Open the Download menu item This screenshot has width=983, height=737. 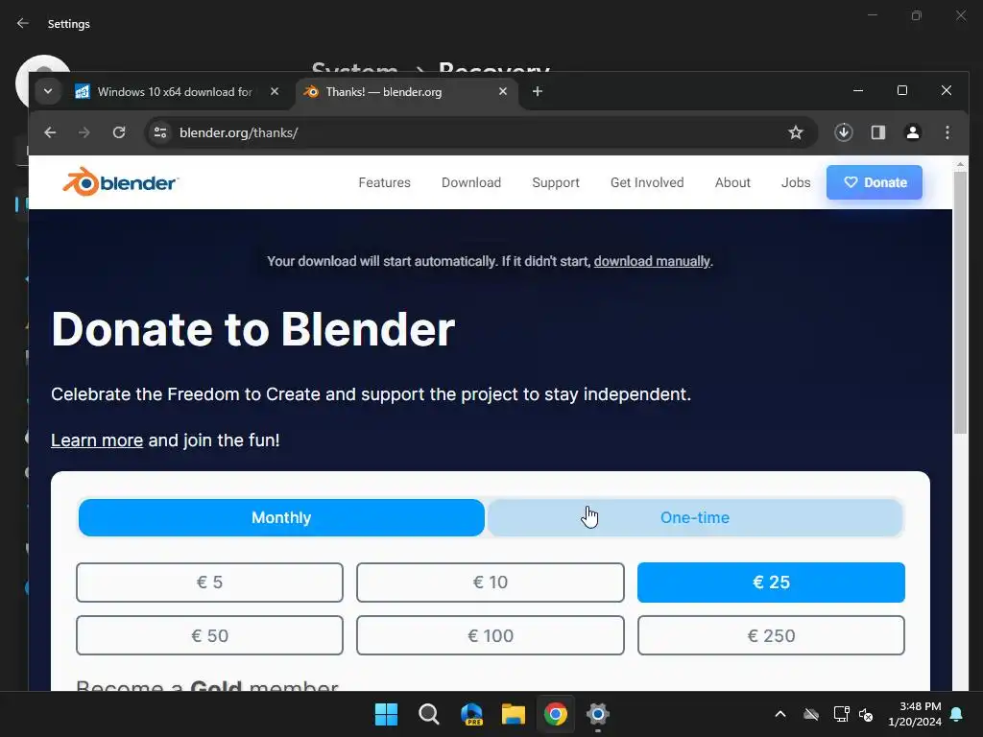tap(471, 182)
